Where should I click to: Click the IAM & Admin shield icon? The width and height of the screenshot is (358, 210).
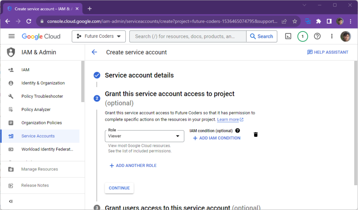pos(11,52)
